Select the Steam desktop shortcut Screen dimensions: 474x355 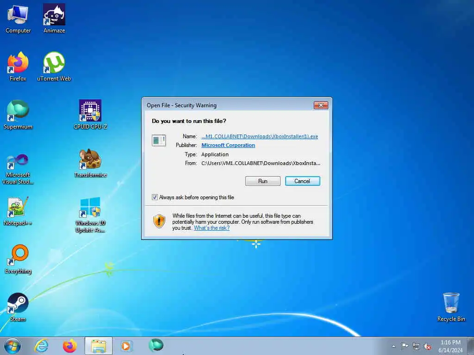click(x=18, y=307)
